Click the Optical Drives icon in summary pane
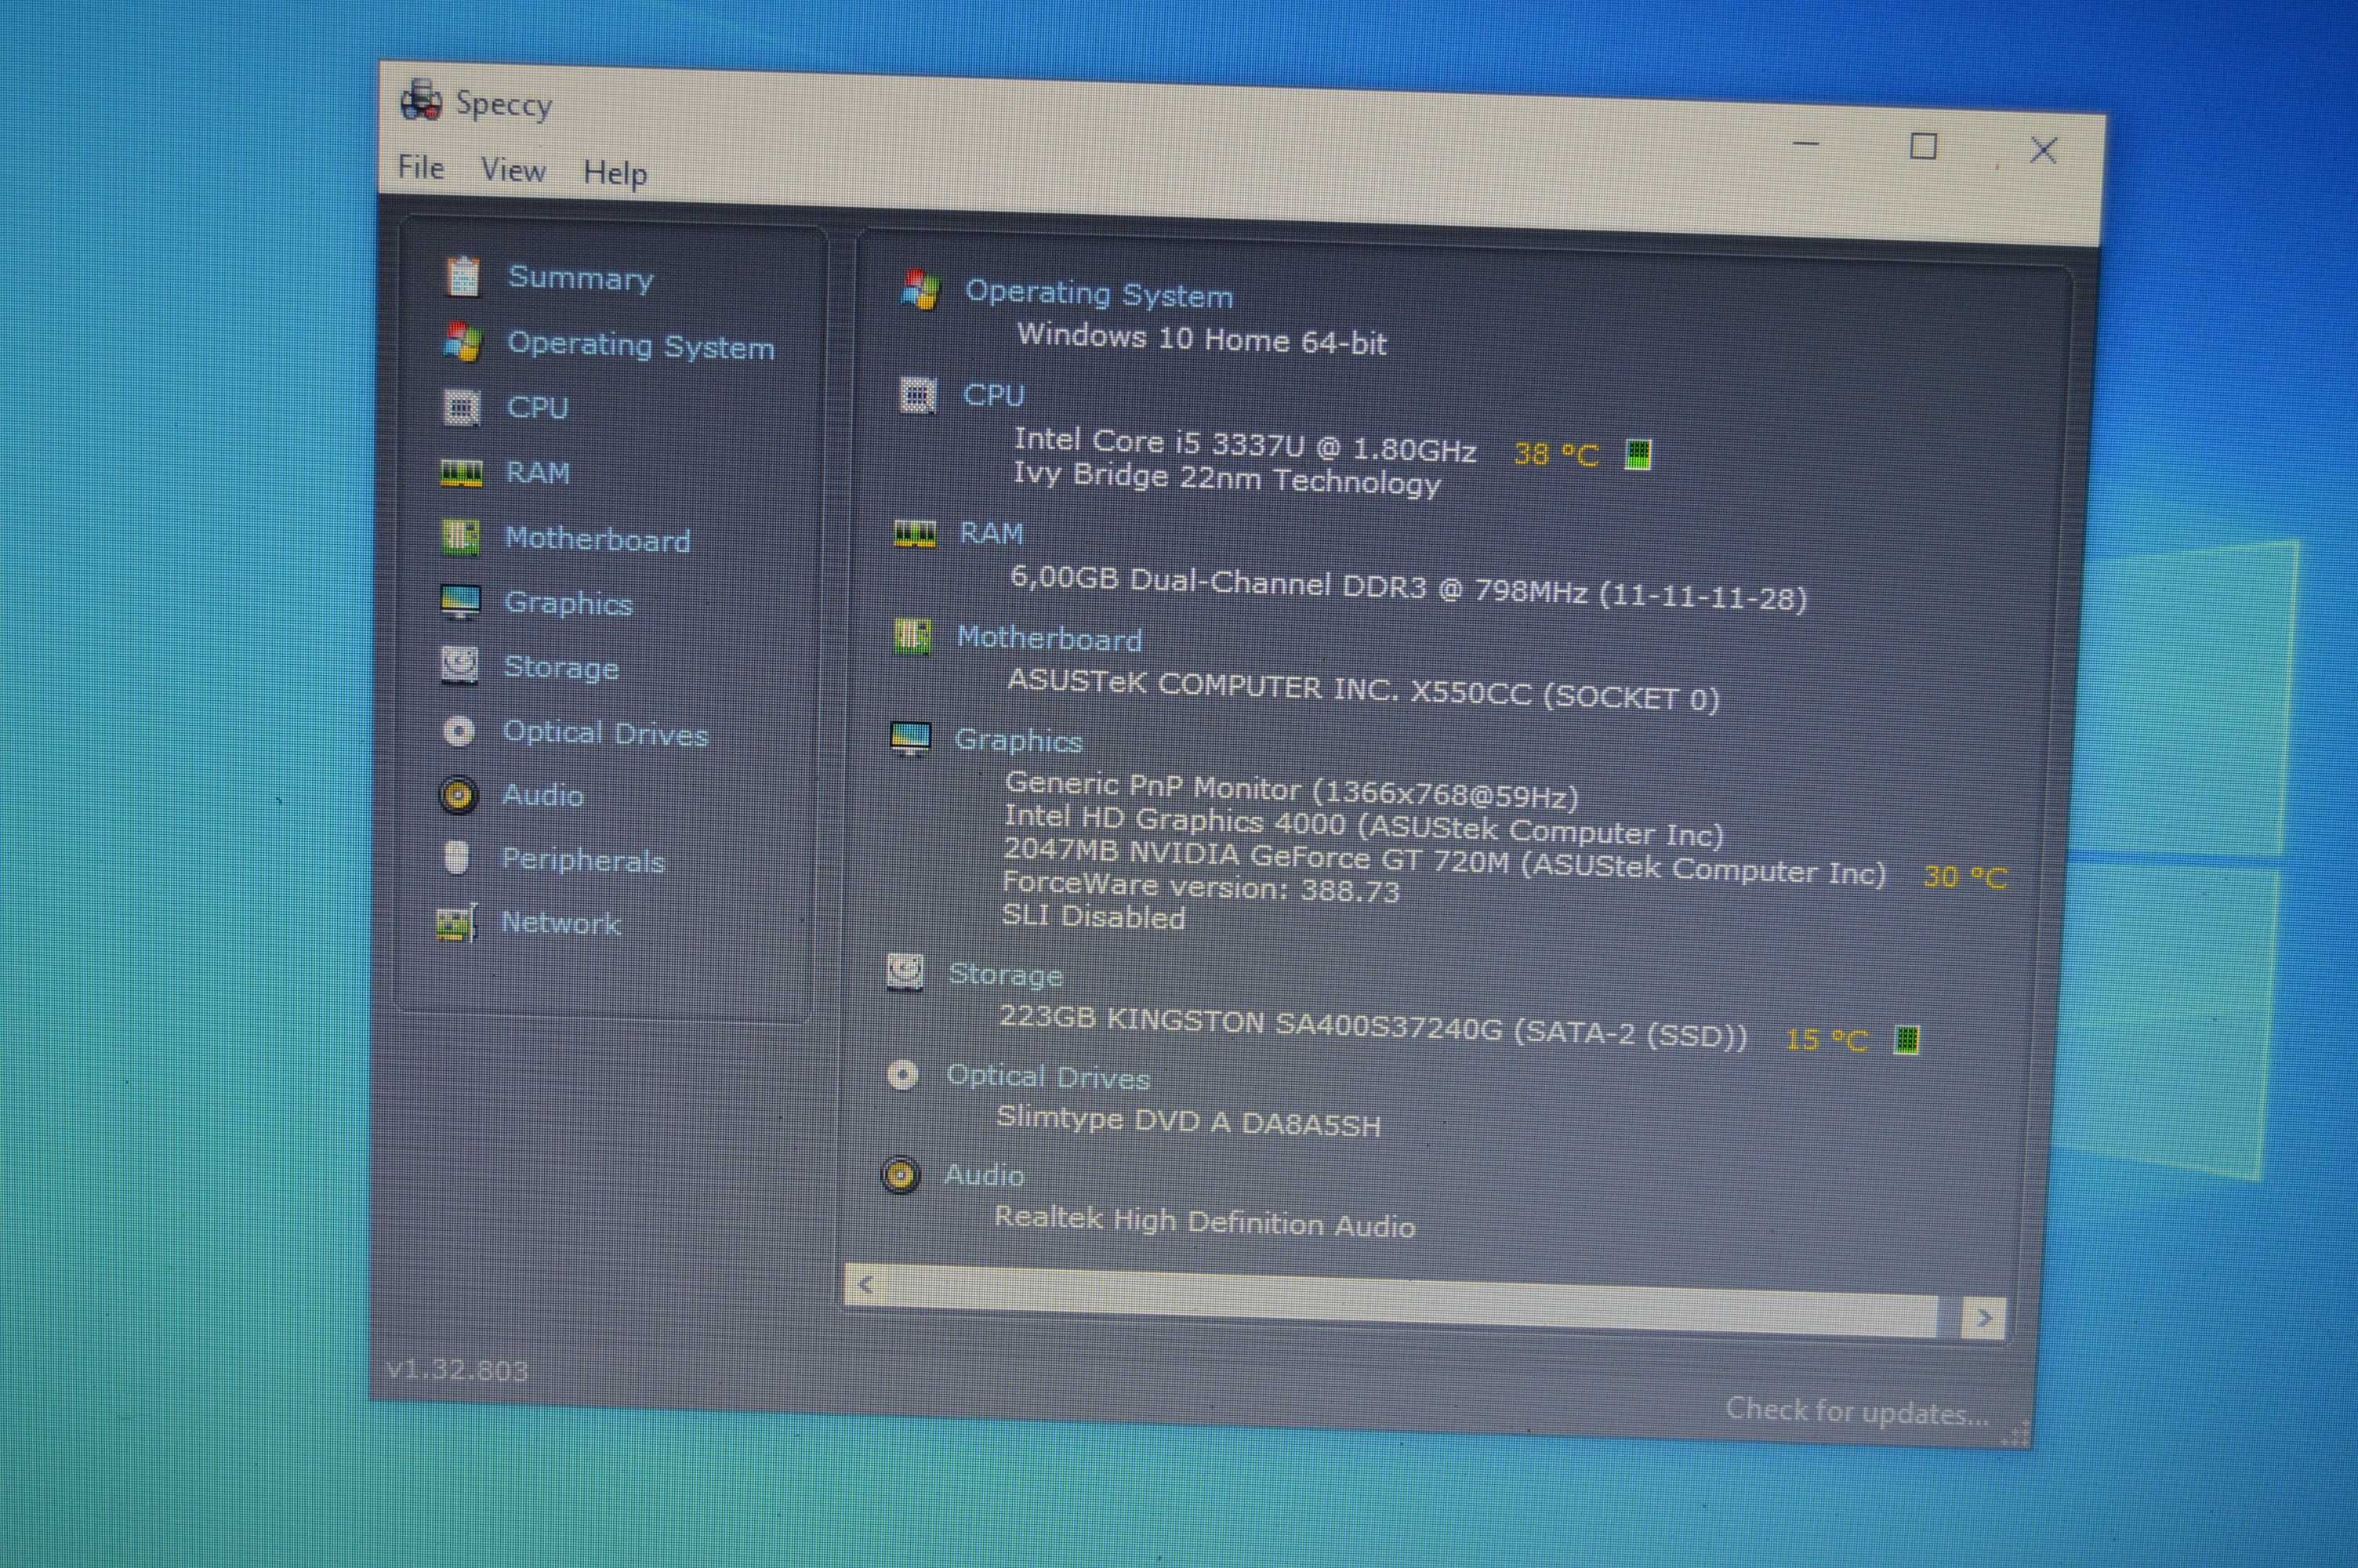 click(902, 1076)
